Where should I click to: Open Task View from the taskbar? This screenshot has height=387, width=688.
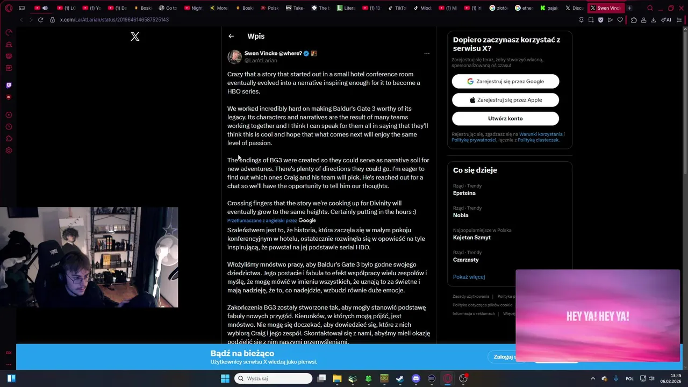click(x=321, y=378)
